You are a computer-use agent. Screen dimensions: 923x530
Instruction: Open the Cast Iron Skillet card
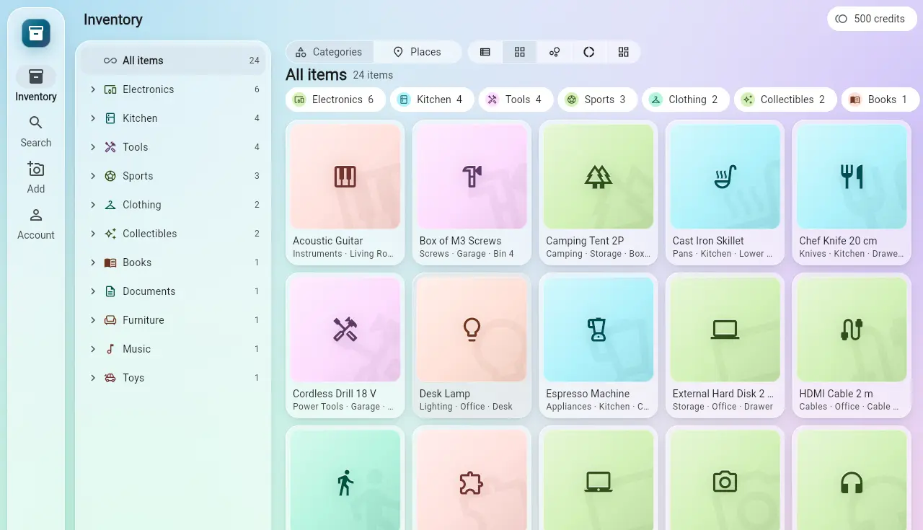coord(725,193)
